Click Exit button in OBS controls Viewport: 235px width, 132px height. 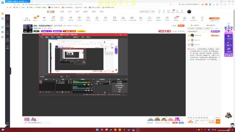120,92
